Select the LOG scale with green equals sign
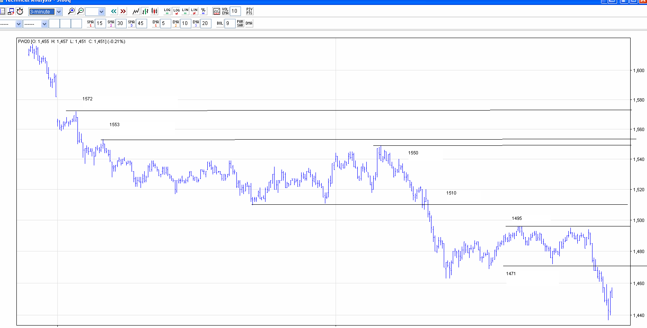647x328 pixels. pos(167,11)
